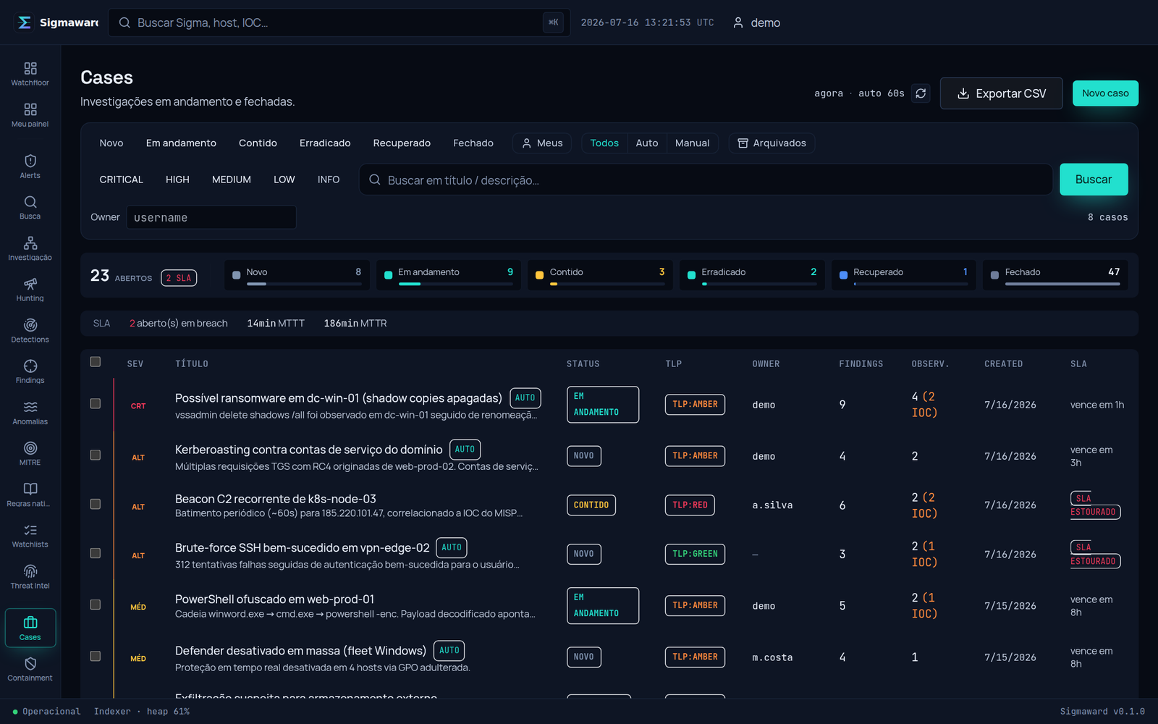This screenshot has width=1158, height=724.
Task: Filter by Novo status tab
Action: pos(111,143)
